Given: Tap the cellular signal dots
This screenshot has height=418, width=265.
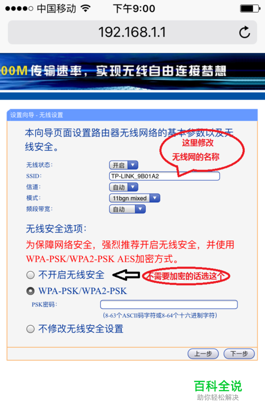Looking at the screenshot, I should 19,9.
